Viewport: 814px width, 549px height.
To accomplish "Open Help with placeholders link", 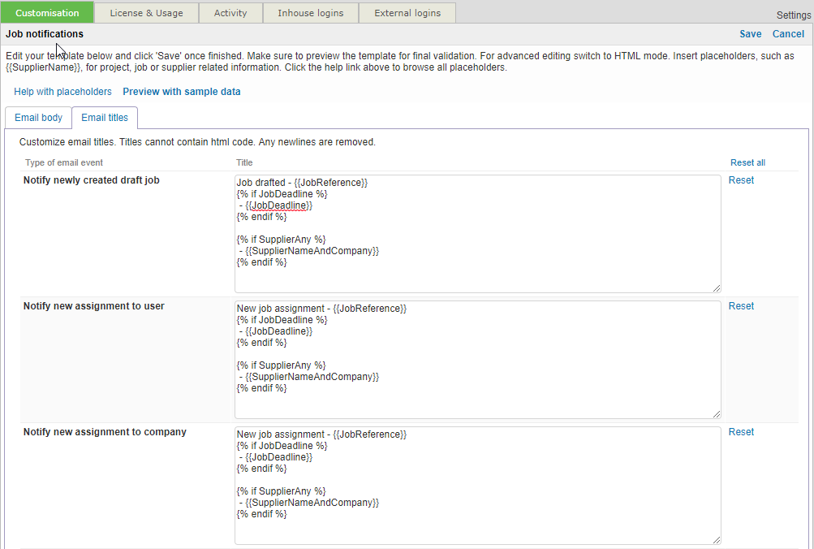I will (x=62, y=92).
